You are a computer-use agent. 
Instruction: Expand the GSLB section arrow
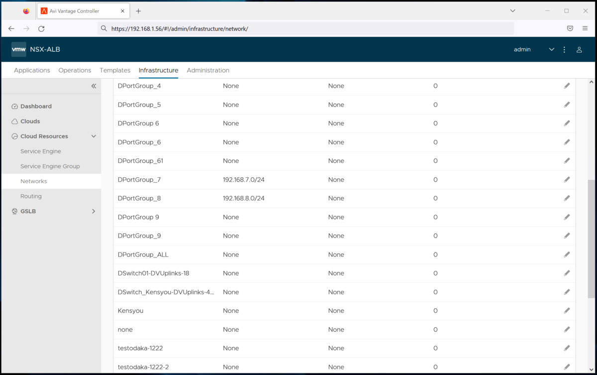click(x=94, y=211)
